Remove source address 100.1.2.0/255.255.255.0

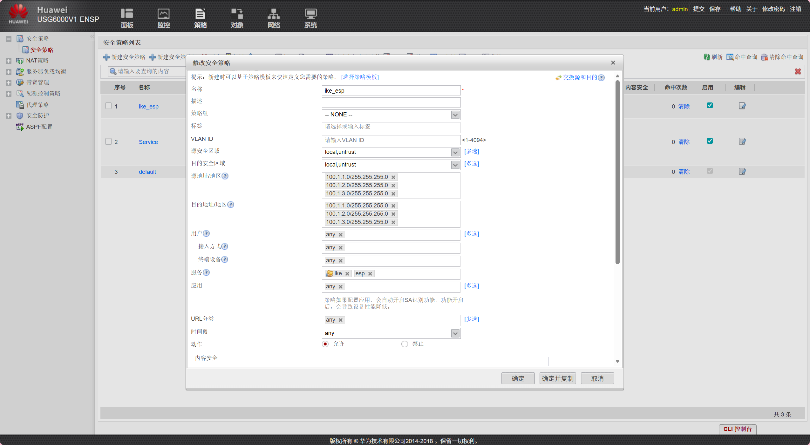[x=393, y=186]
